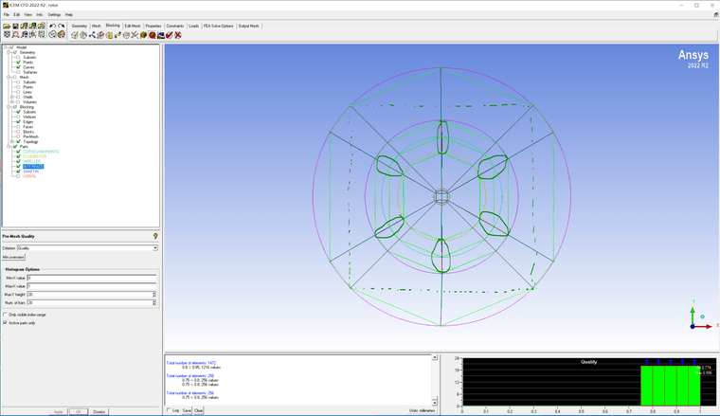Image resolution: width=720 pixels, height=416 pixels.
Task: Click the Pre-Mesh Quality Histograms icon
Action: coord(152,35)
